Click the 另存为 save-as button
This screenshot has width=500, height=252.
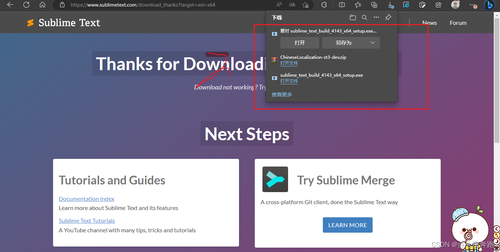pos(344,43)
